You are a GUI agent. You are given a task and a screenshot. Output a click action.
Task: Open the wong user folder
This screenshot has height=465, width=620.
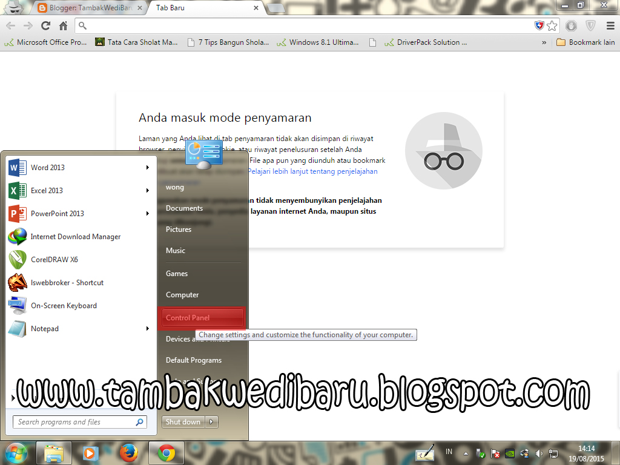(175, 187)
